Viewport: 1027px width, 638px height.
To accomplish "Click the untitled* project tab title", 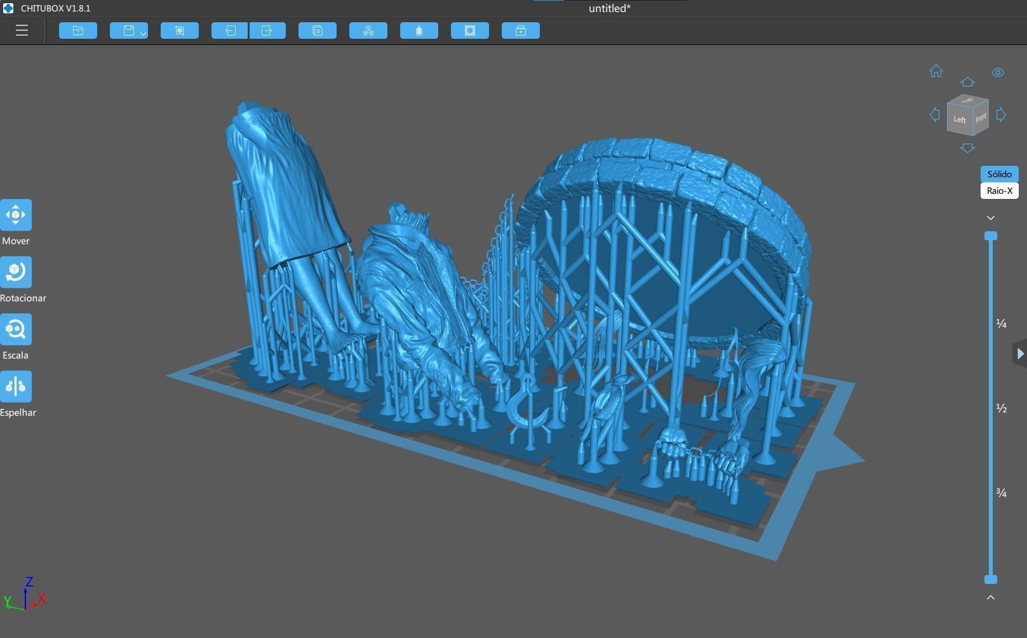I will pyautogui.click(x=609, y=8).
